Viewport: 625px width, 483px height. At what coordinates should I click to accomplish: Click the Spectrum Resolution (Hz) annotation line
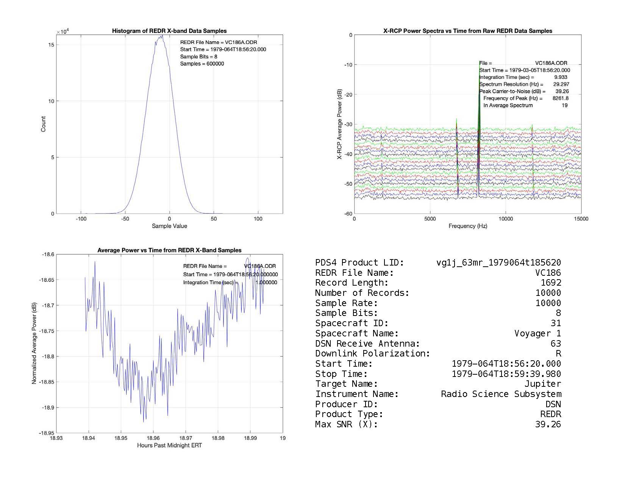point(511,84)
